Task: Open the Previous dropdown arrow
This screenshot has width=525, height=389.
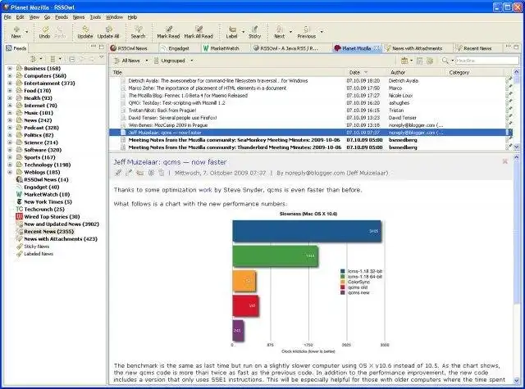Action: pos(322,32)
